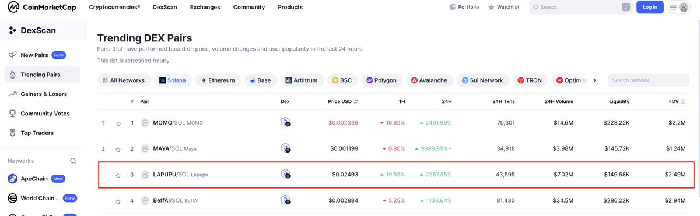Filter by Base network
The width and height of the screenshot is (700, 216).
(261, 80)
